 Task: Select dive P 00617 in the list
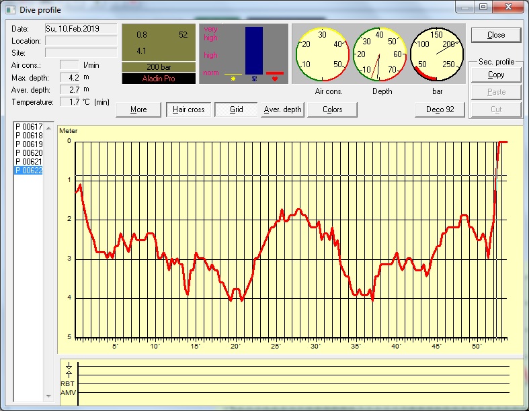click(29, 127)
